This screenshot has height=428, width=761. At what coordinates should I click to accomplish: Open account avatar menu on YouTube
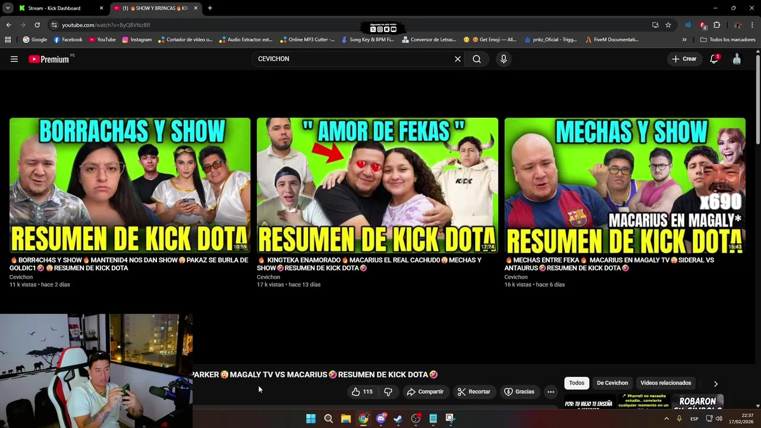(737, 59)
